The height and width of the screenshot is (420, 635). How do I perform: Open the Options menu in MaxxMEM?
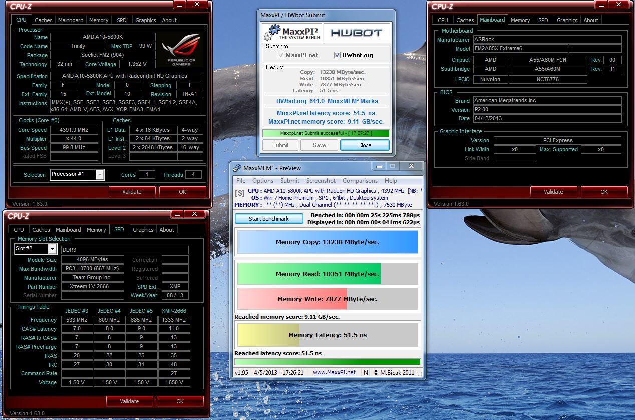263,181
